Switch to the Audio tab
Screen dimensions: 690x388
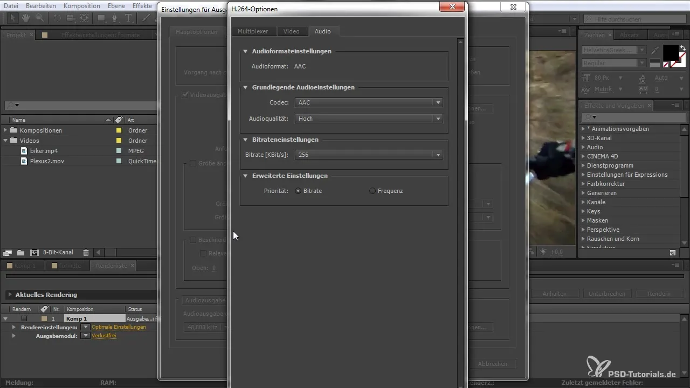(x=323, y=31)
